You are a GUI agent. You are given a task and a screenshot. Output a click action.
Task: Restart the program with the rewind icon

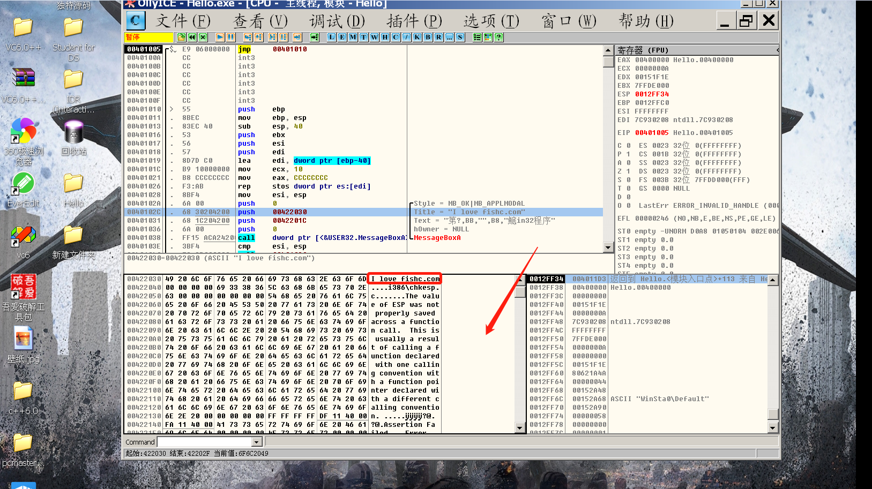click(192, 37)
